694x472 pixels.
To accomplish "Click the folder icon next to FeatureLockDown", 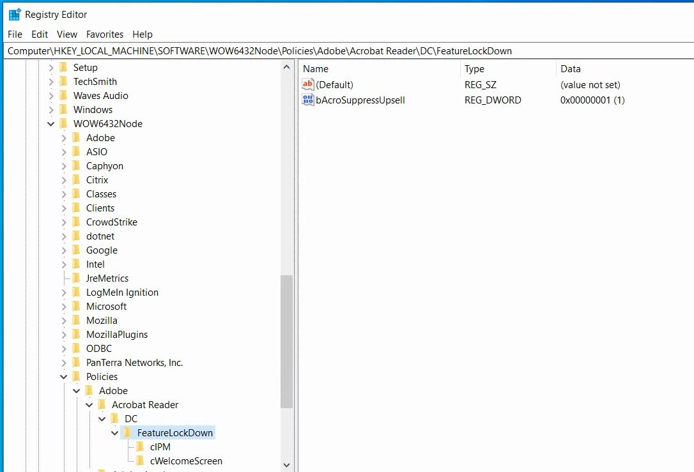I will [x=127, y=432].
